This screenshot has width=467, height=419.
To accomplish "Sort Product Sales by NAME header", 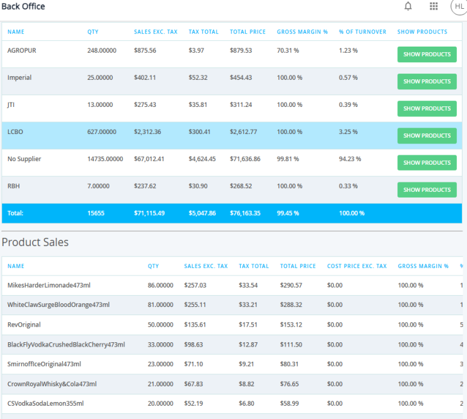I will [x=16, y=266].
